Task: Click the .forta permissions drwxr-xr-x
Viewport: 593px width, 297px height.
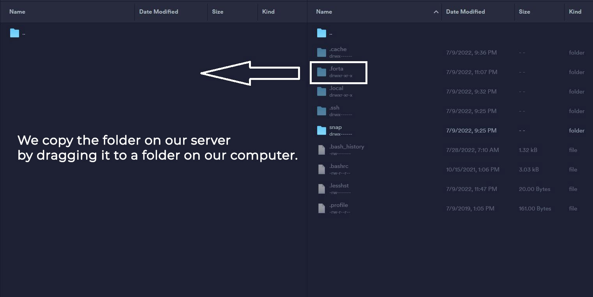Action: (x=341, y=76)
